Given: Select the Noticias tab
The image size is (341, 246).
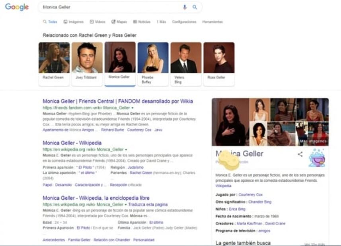Looking at the screenshot, I should tap(142, 22).
